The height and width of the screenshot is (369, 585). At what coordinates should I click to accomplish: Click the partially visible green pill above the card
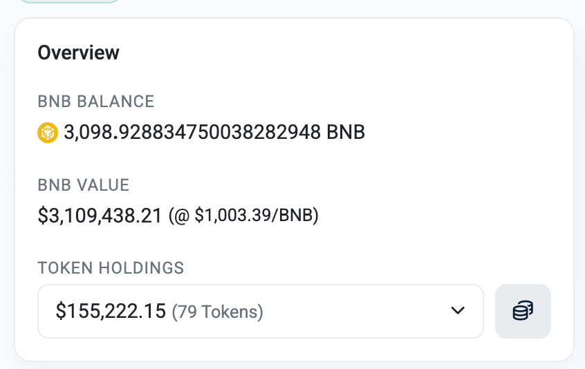(x=69, y=2)
